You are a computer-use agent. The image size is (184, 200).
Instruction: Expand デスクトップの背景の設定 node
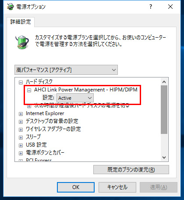(21, 122)
